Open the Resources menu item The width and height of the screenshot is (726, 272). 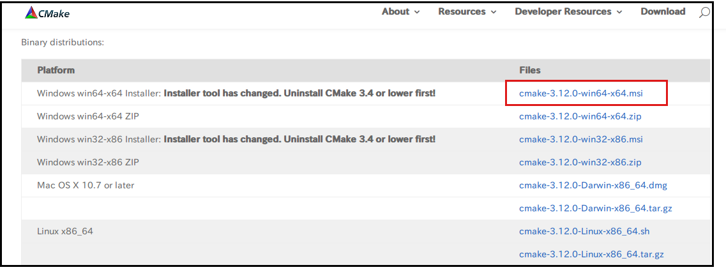click(x=462, y=11)
